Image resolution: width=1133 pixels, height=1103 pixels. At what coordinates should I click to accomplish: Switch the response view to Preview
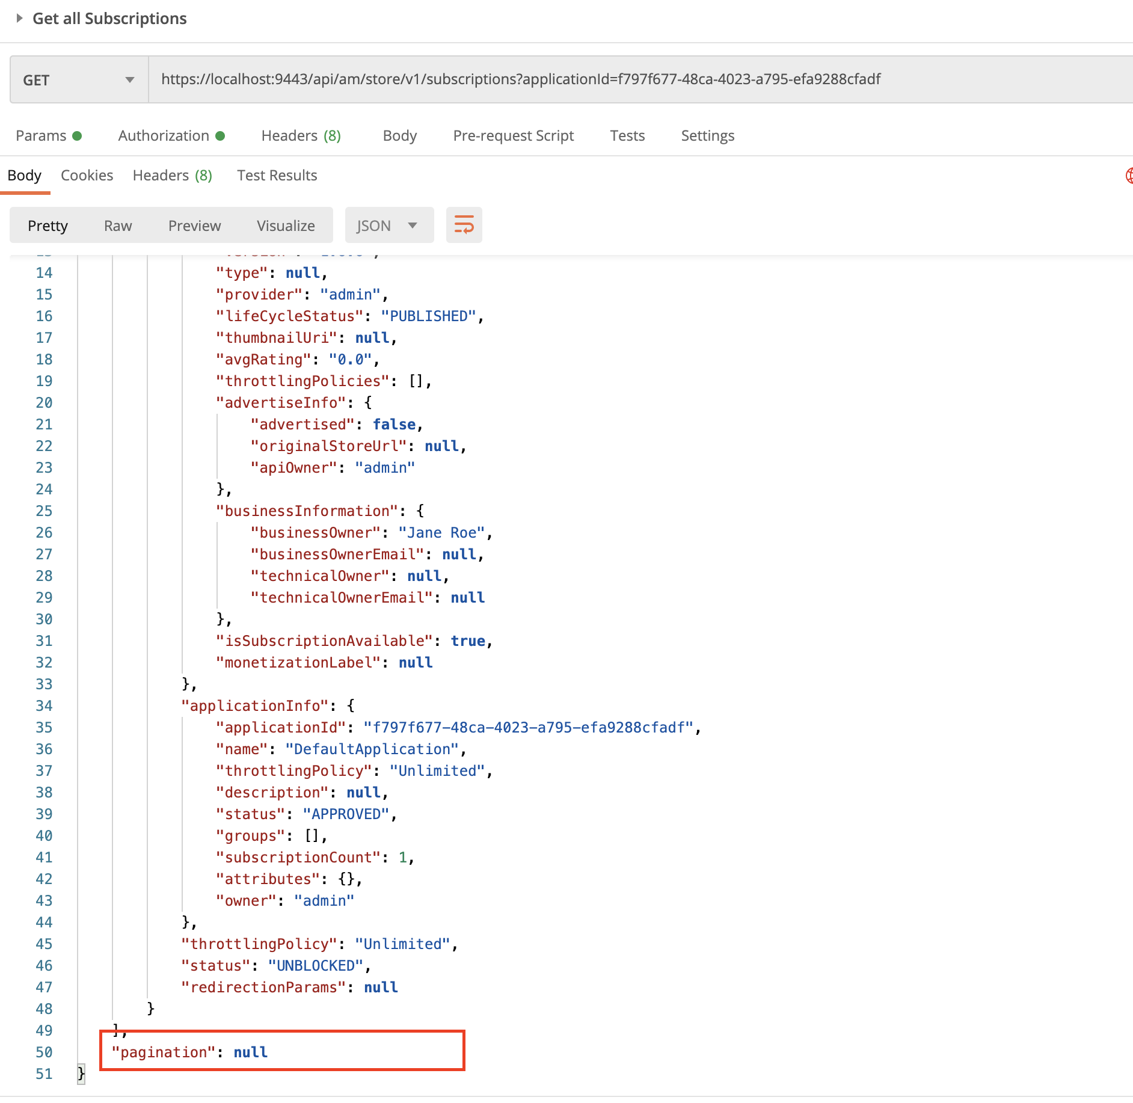tap(194, 226)
